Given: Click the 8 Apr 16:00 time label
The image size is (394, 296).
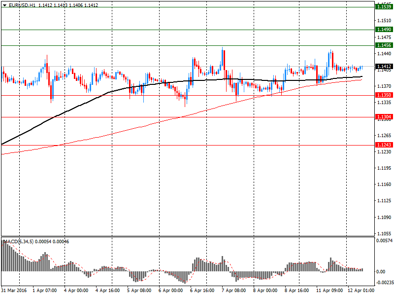Looking at the screenshot, I should [x=297, y=291].
